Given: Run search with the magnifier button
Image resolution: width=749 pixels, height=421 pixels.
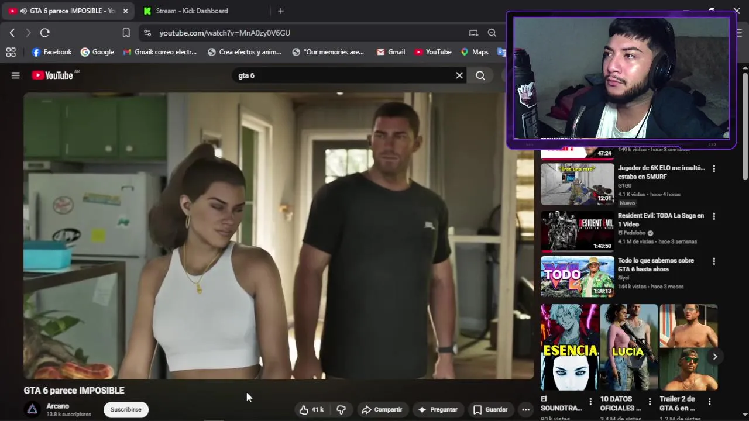Looking at the screenshot, I should tap(480, 75).
